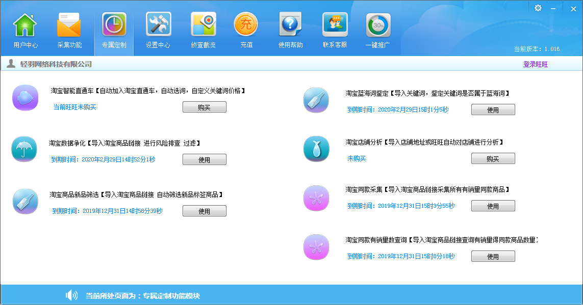Click expiry date 2019年12月31日14时58分39秒
This screenshot has width=583, height=305.
coord(123,211)
